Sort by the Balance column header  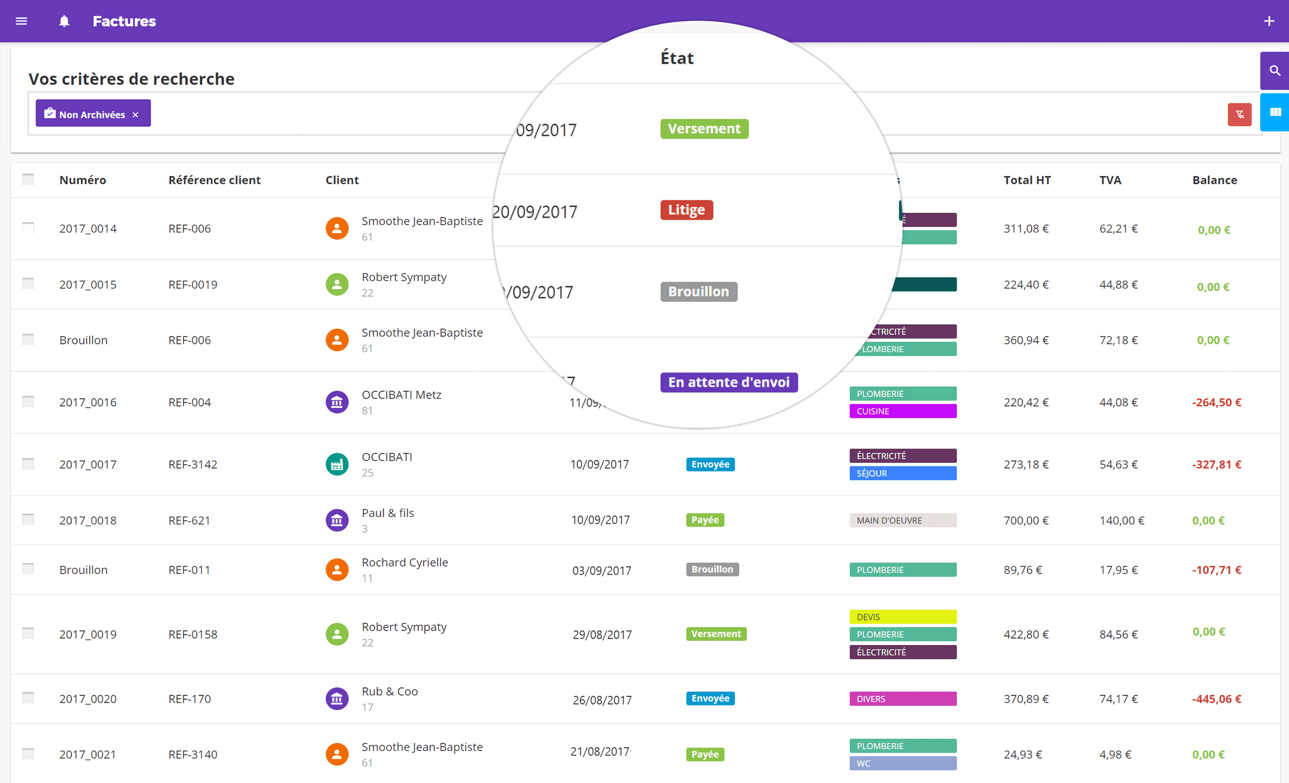tap(1215, 180)
